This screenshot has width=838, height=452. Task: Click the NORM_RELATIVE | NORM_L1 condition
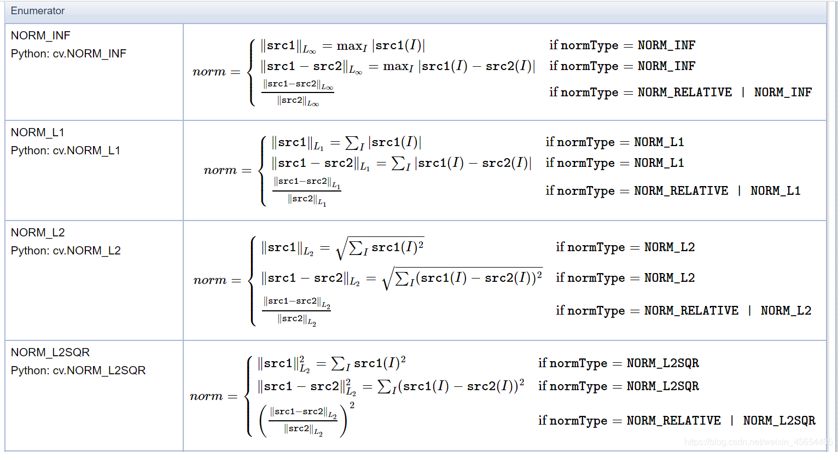coord(673,191)
